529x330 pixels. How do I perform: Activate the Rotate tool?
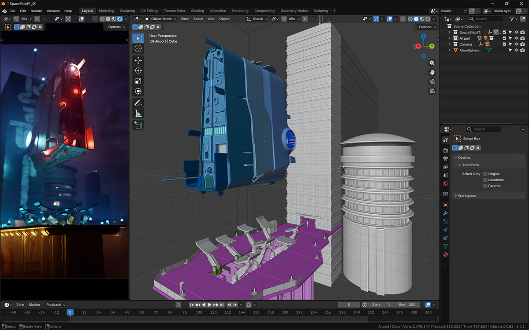coord(138,70)
